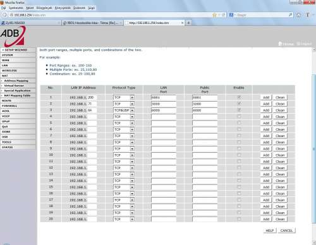Click the Home icon link in header
The width and height of the screenshot is (316, 245).
[286, 44]
